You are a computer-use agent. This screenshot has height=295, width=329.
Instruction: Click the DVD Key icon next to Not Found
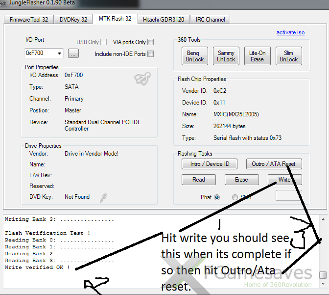click(x=103, y=197)
